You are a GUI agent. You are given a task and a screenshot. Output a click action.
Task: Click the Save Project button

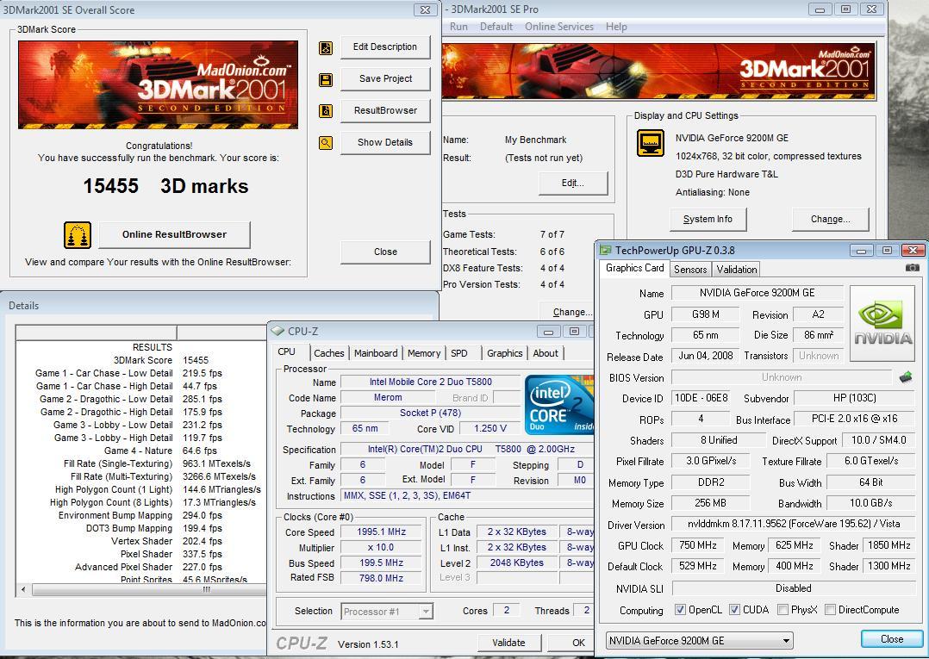tap(385, 78)
